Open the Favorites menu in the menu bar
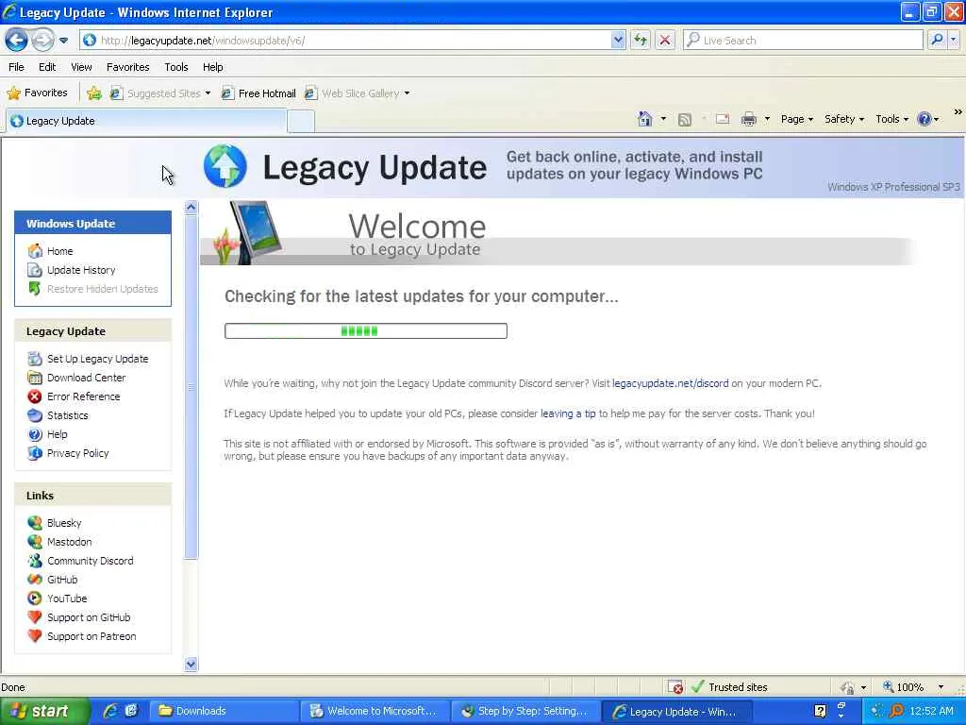 [x=127, y=67]
